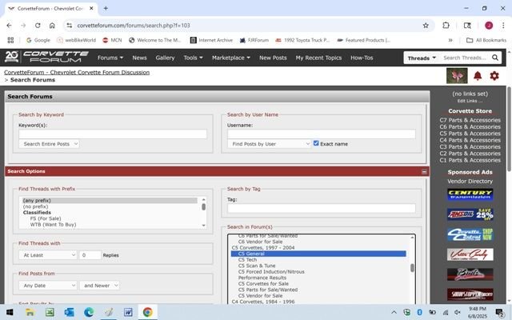Viewport: 512px width, 320px height.
Task: Expand the Marketplace menu
Action: (231, 58)
